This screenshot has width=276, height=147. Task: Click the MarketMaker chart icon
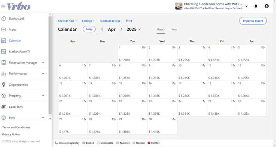coord(4,52)
